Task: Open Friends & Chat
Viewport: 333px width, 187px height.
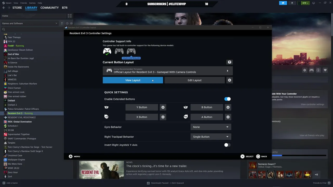Action: pyautogui.click(x=322, y=183)
